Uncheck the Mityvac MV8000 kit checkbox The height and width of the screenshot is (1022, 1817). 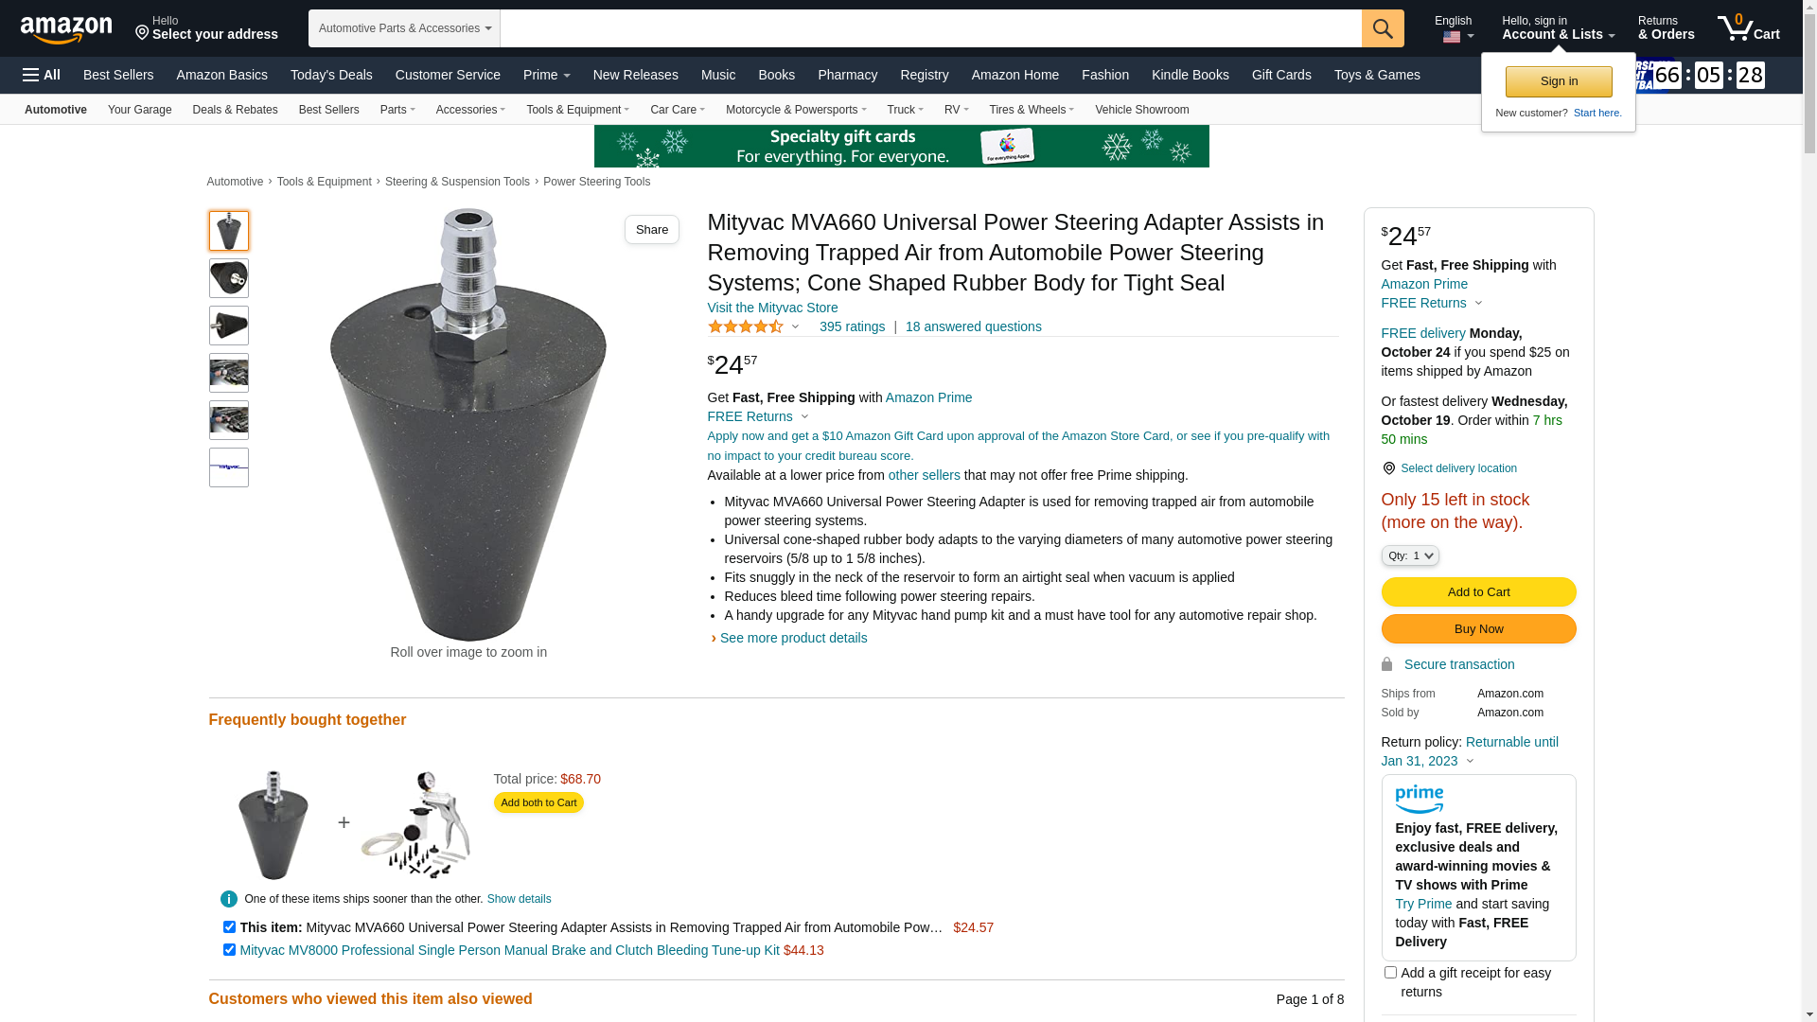pyautogui.click(x=229, y=949)
